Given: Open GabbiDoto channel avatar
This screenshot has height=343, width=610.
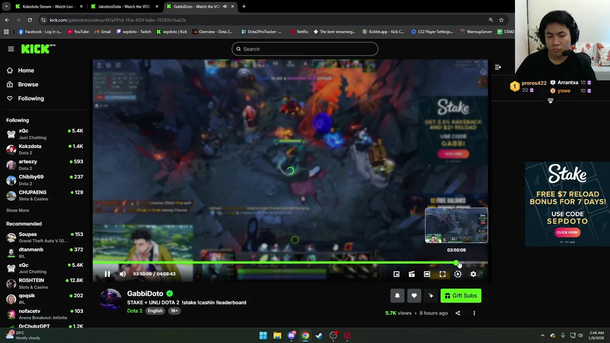Looking at the screenshot, I should 111,299.
